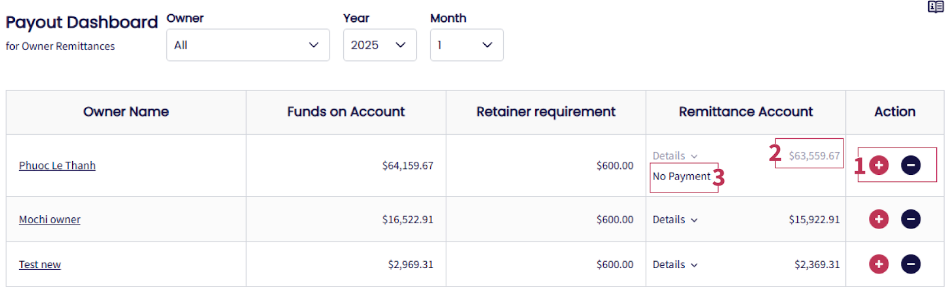Click the plus icon in Mochi owner row

(x=879, y=219)
